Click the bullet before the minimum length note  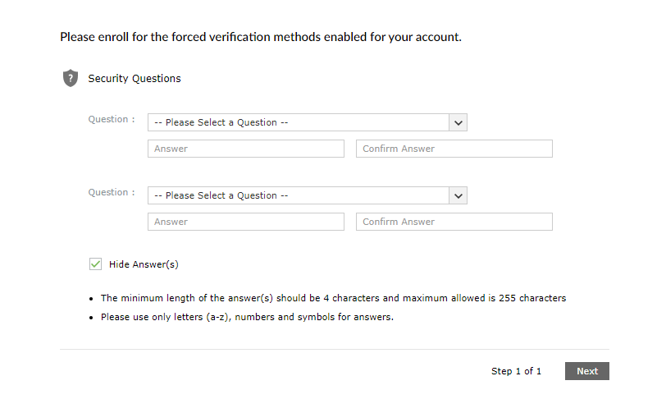coord(91,298)
